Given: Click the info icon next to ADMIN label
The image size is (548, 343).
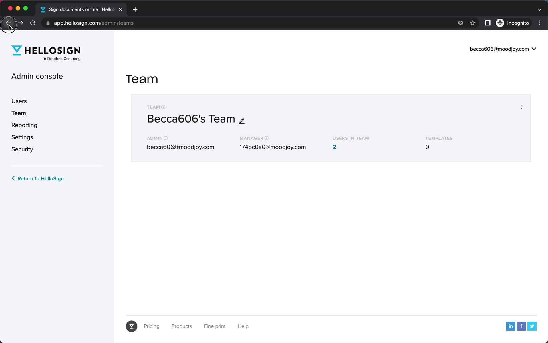Looking at the screenshot, I should [x=166, y=138].
